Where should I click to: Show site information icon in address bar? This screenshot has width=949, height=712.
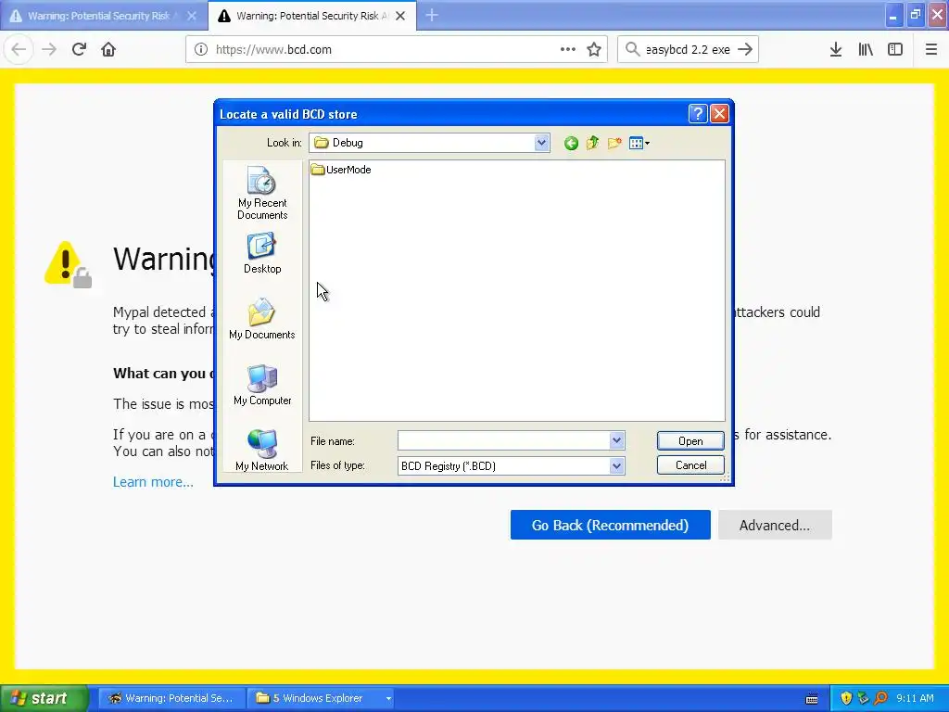tap(201, 50)
